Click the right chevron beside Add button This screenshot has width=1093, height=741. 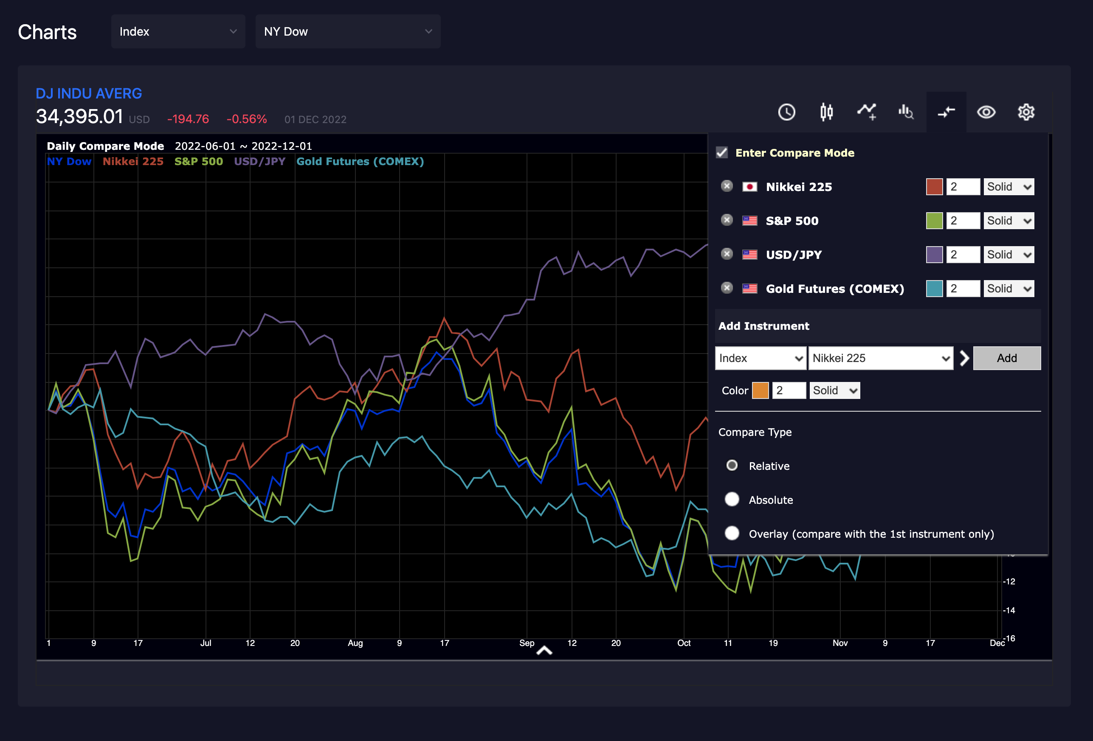pyautogui.click(x=964, y=358)
